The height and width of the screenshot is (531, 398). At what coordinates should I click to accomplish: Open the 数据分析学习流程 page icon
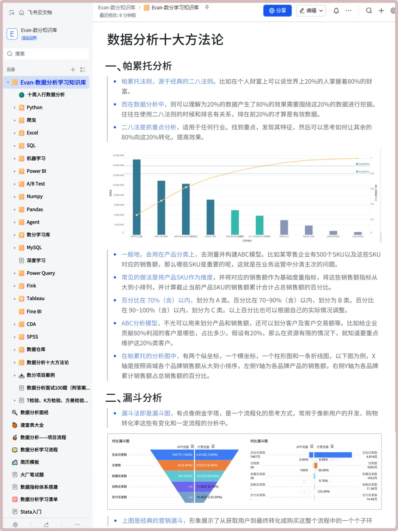click(15, 450)
